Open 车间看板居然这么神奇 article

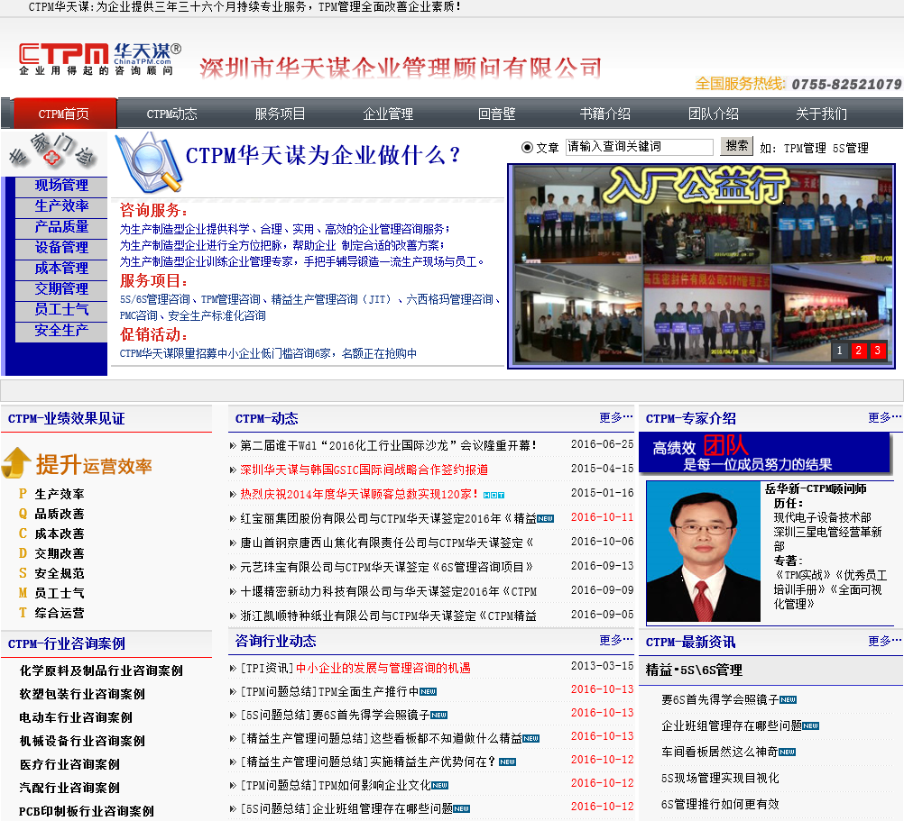tap(720, 752)
